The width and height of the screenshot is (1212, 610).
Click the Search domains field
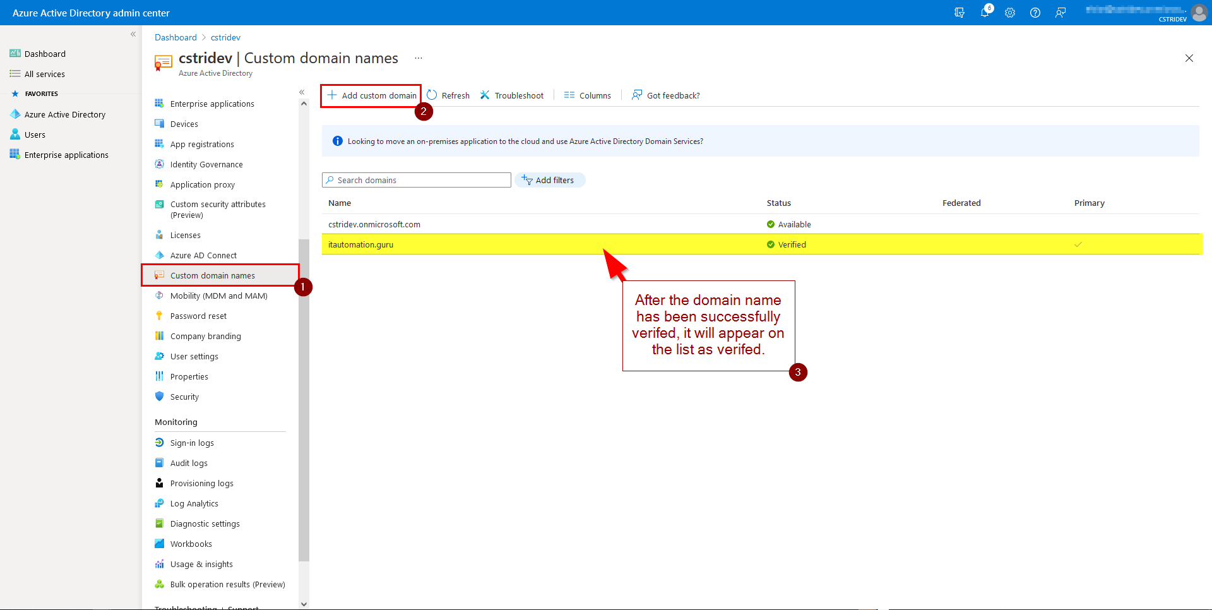click(417, 180)
